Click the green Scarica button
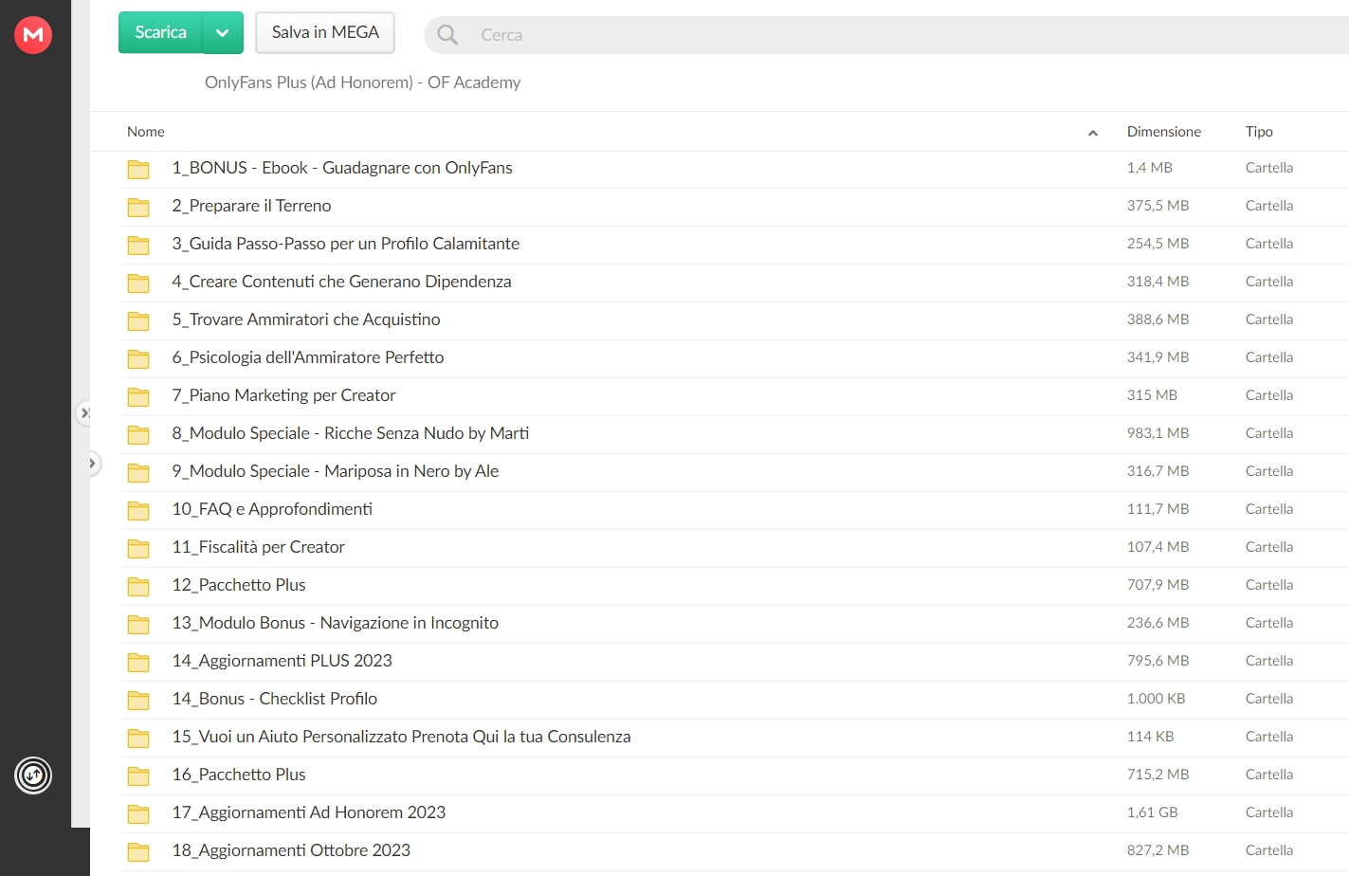1349x876 pixels. pyautogui.click(x=160, y=33)
